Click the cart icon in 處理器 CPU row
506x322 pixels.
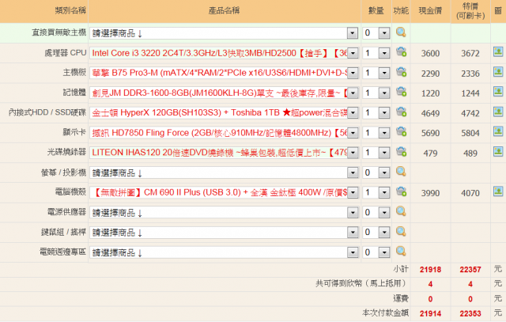pos(401,52)
